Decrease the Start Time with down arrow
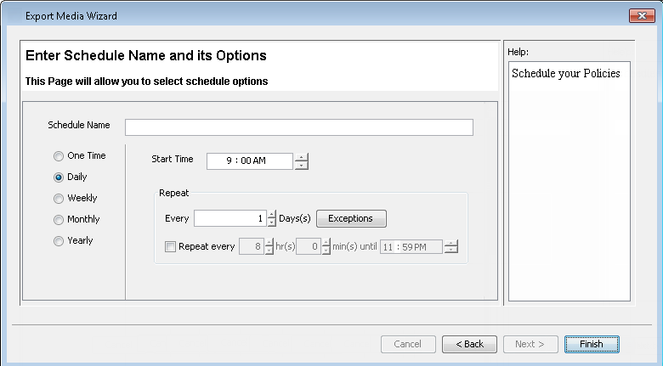The width and height of the screenshot is (663, 366). point(301,166)
